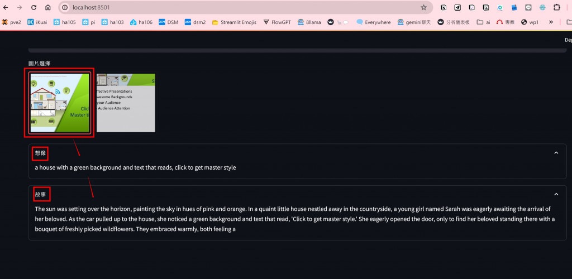Screen dimensions: 572x279
Task: Open the FlowGPT bookmark
Action: pyautogui.click(x=277, y=22)
